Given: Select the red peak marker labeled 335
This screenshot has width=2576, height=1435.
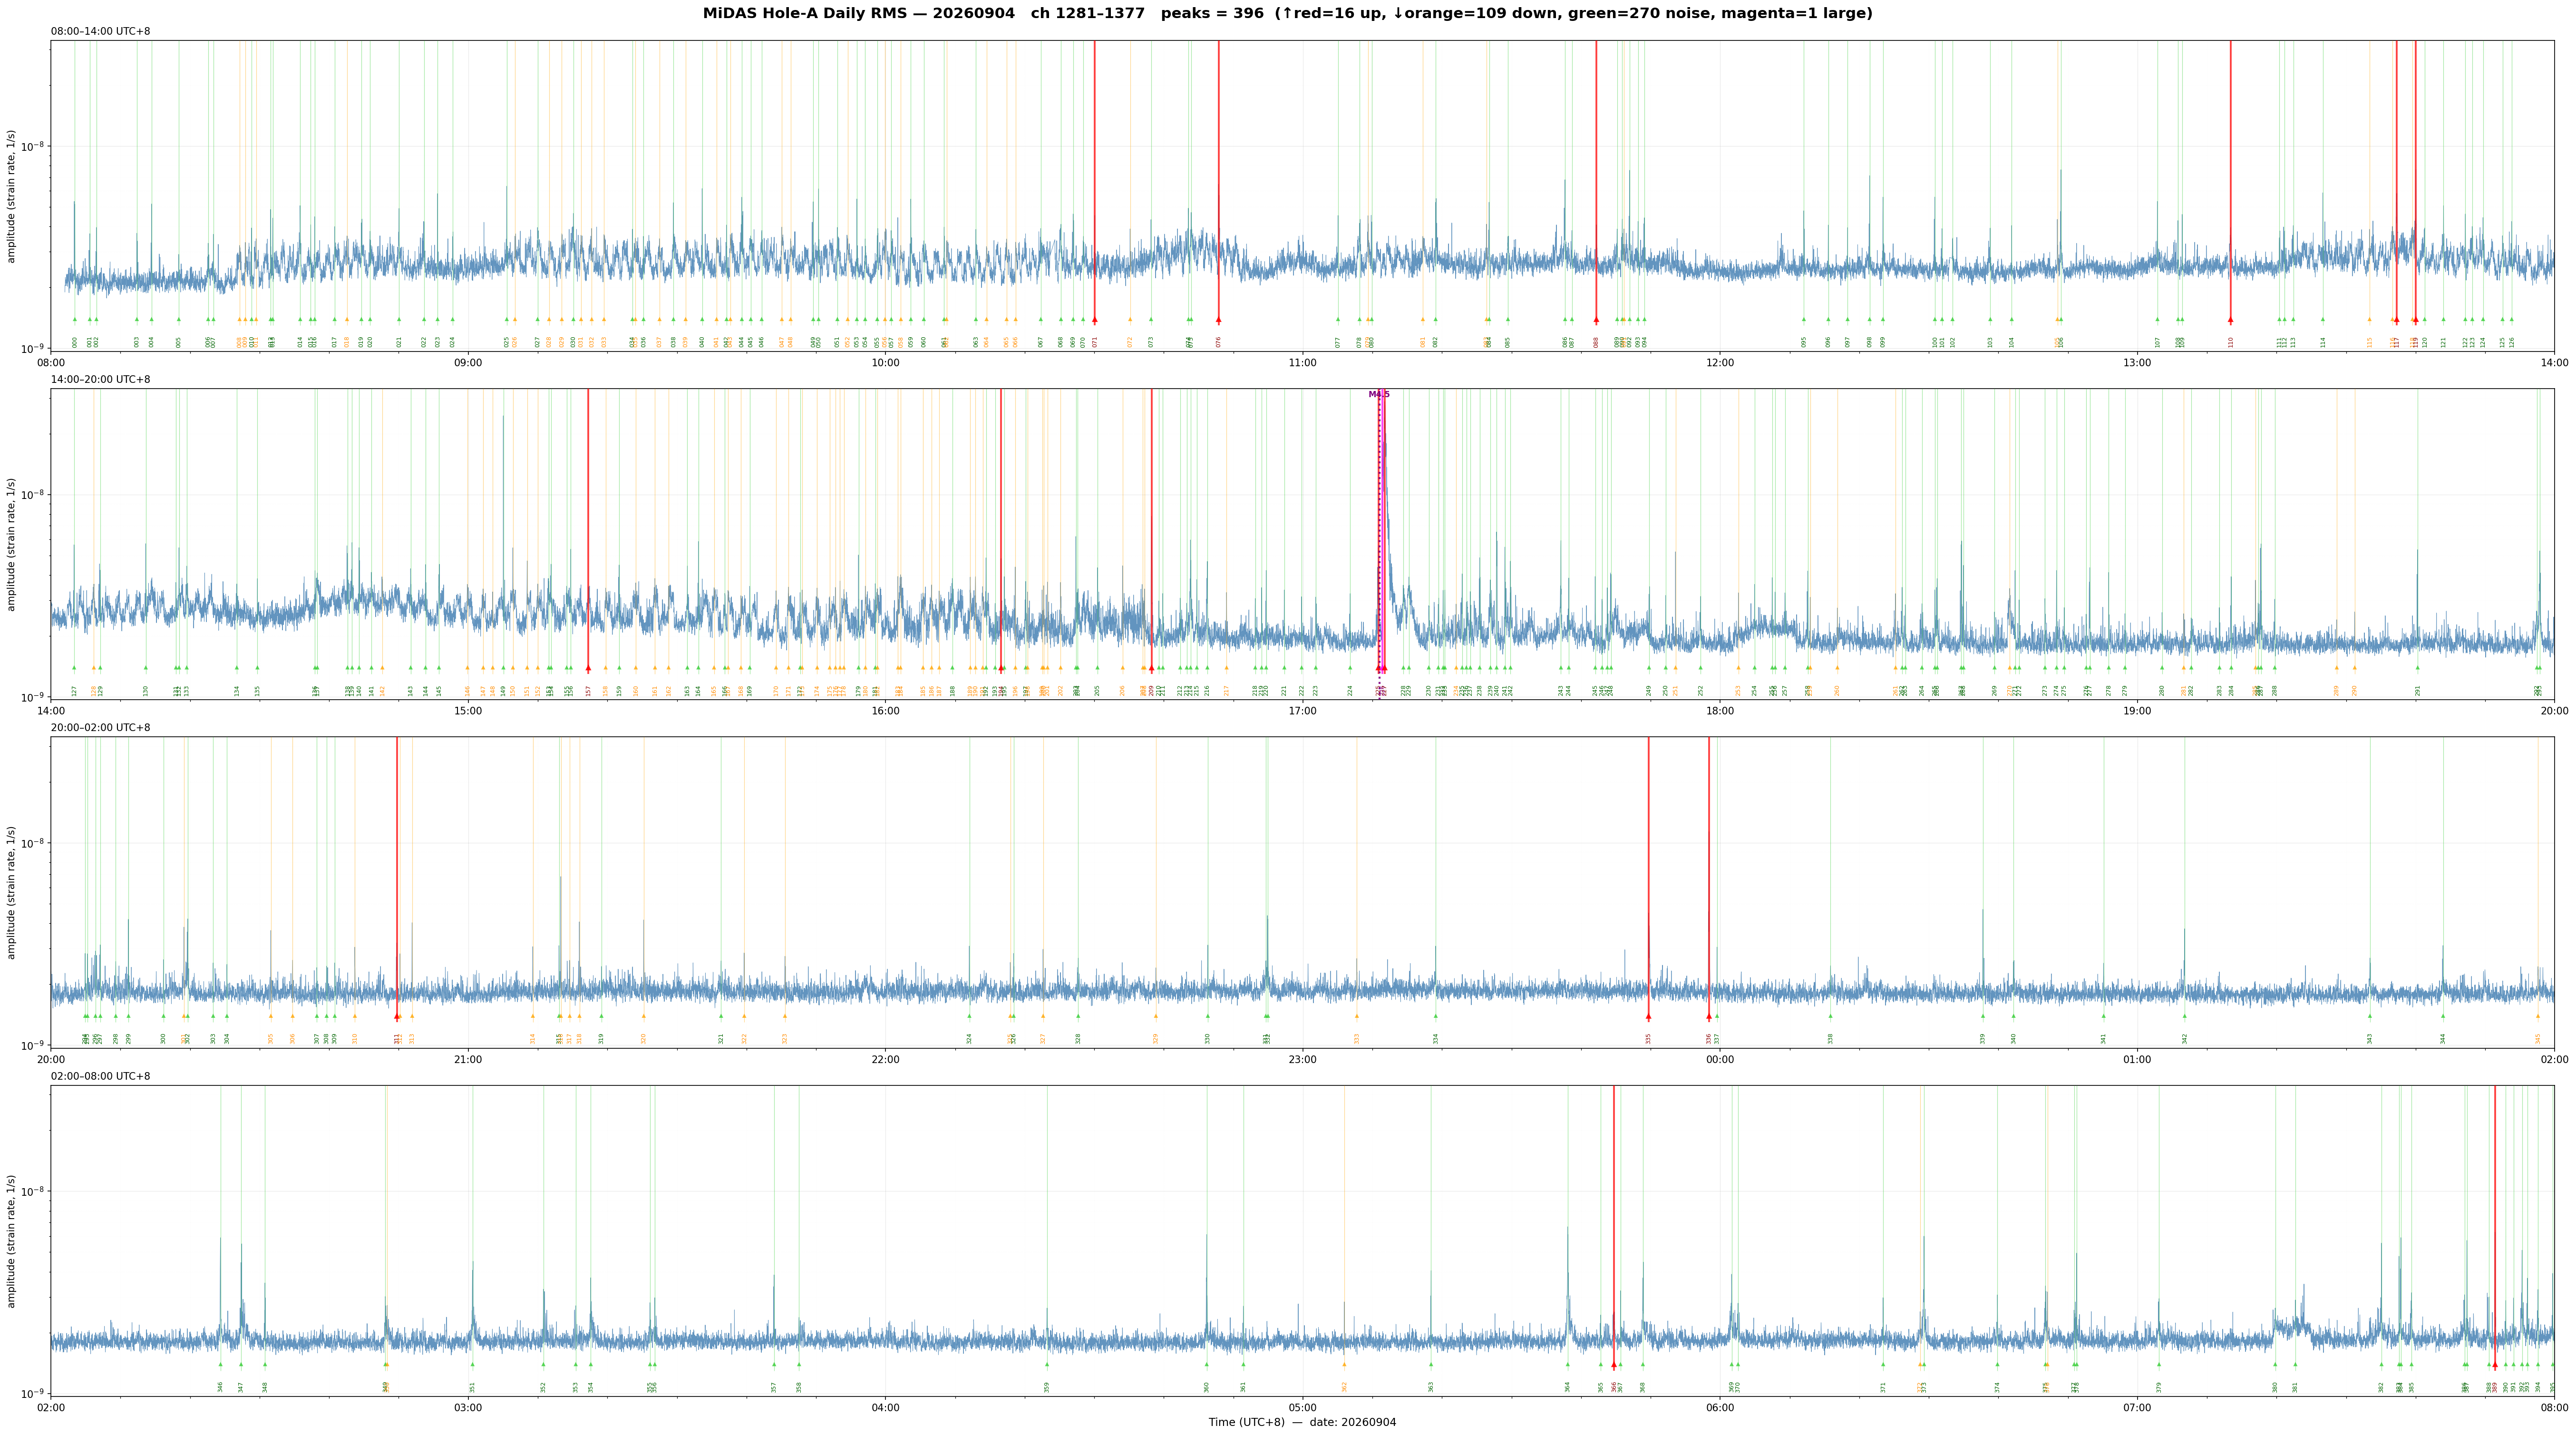Looking at the screenshot, I should point(1648,1017).
